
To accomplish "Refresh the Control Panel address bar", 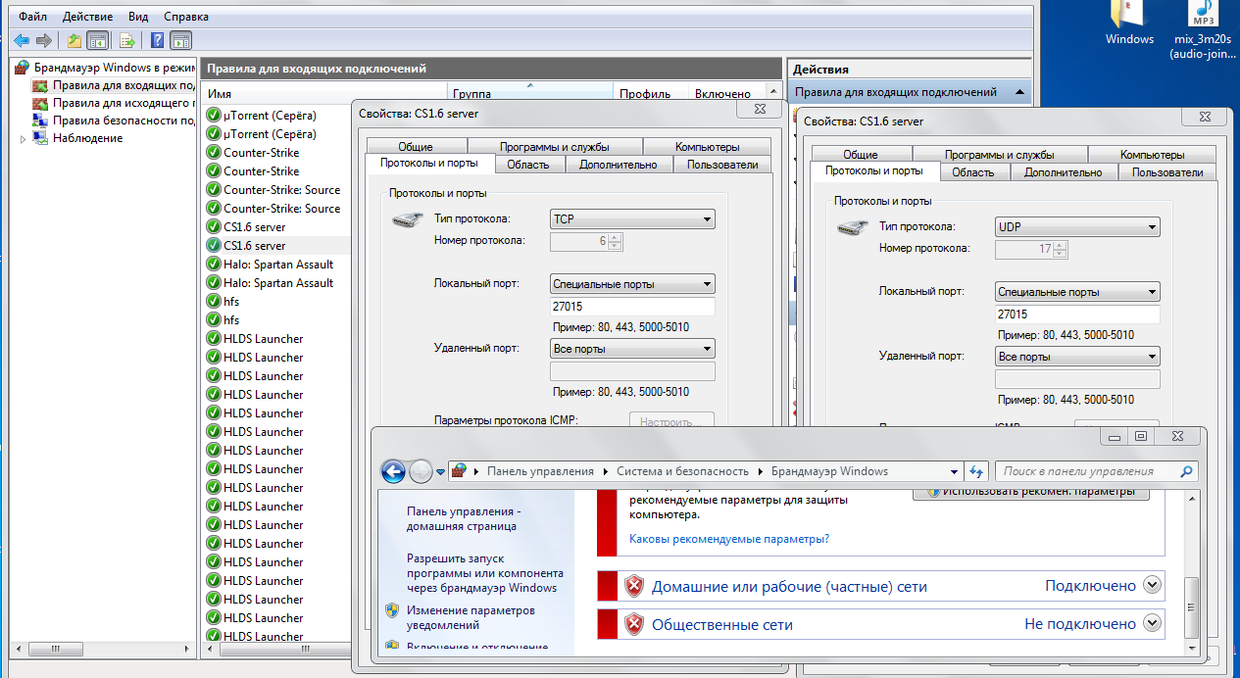I will [975, 471].
